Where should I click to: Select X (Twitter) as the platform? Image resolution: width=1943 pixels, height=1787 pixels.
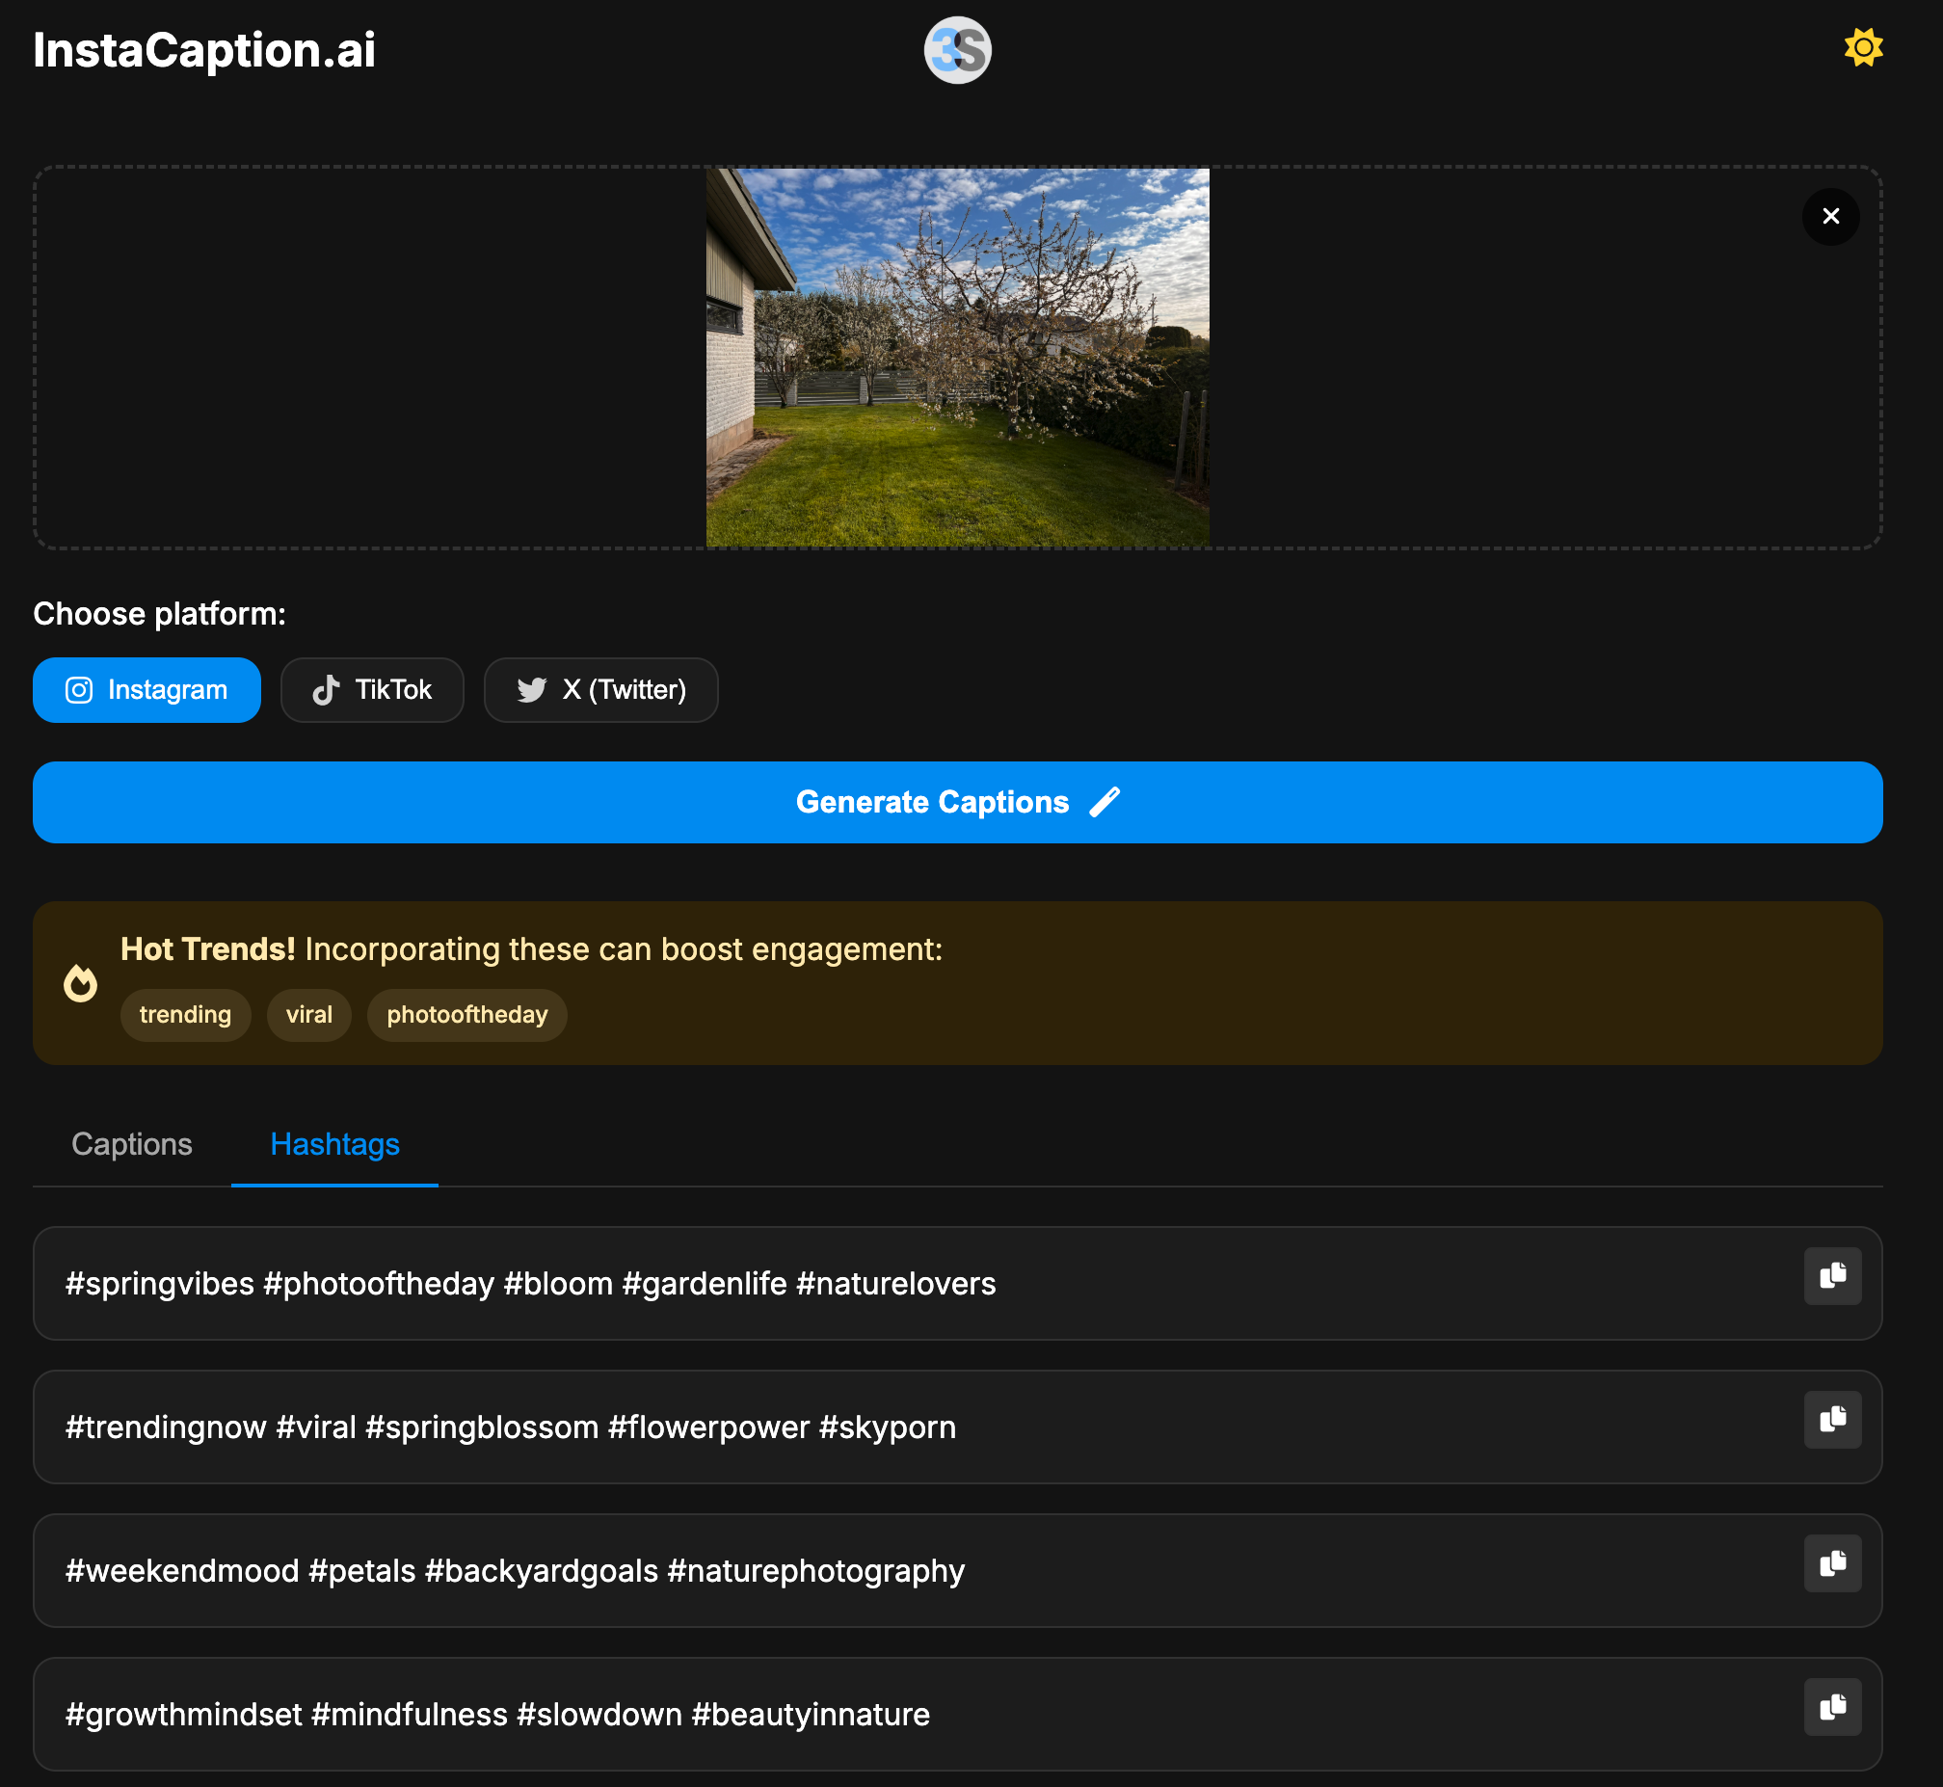point(600,689)
